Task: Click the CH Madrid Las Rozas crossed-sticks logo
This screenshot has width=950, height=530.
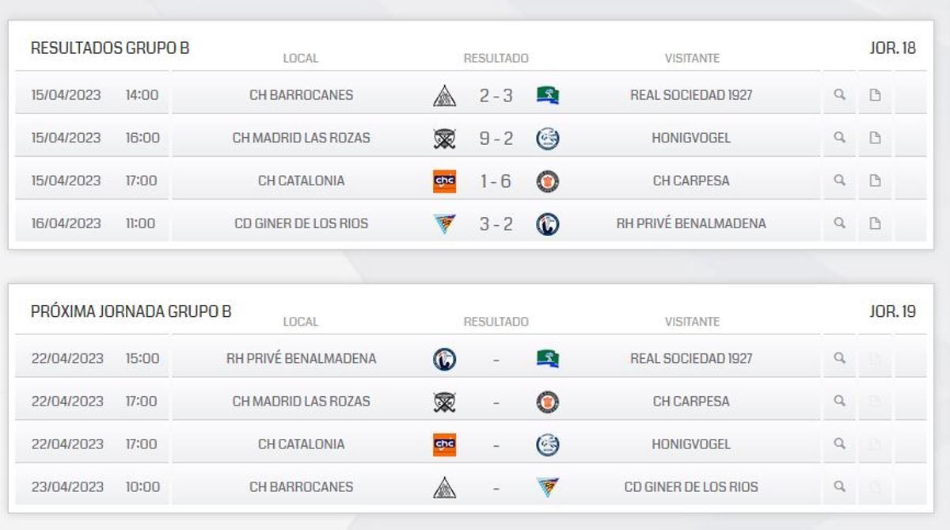Action: click(x=445, y=137)
